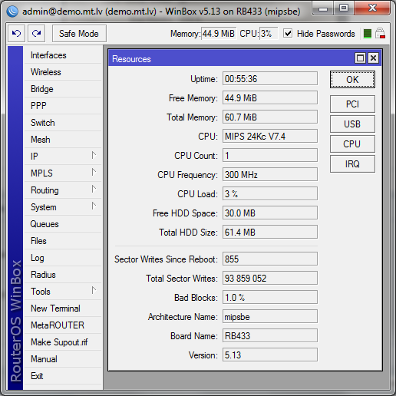396x396 pixels.
Task: Click the Free HDD Space field
Action: pyautogui.click(x=270, y=213)
